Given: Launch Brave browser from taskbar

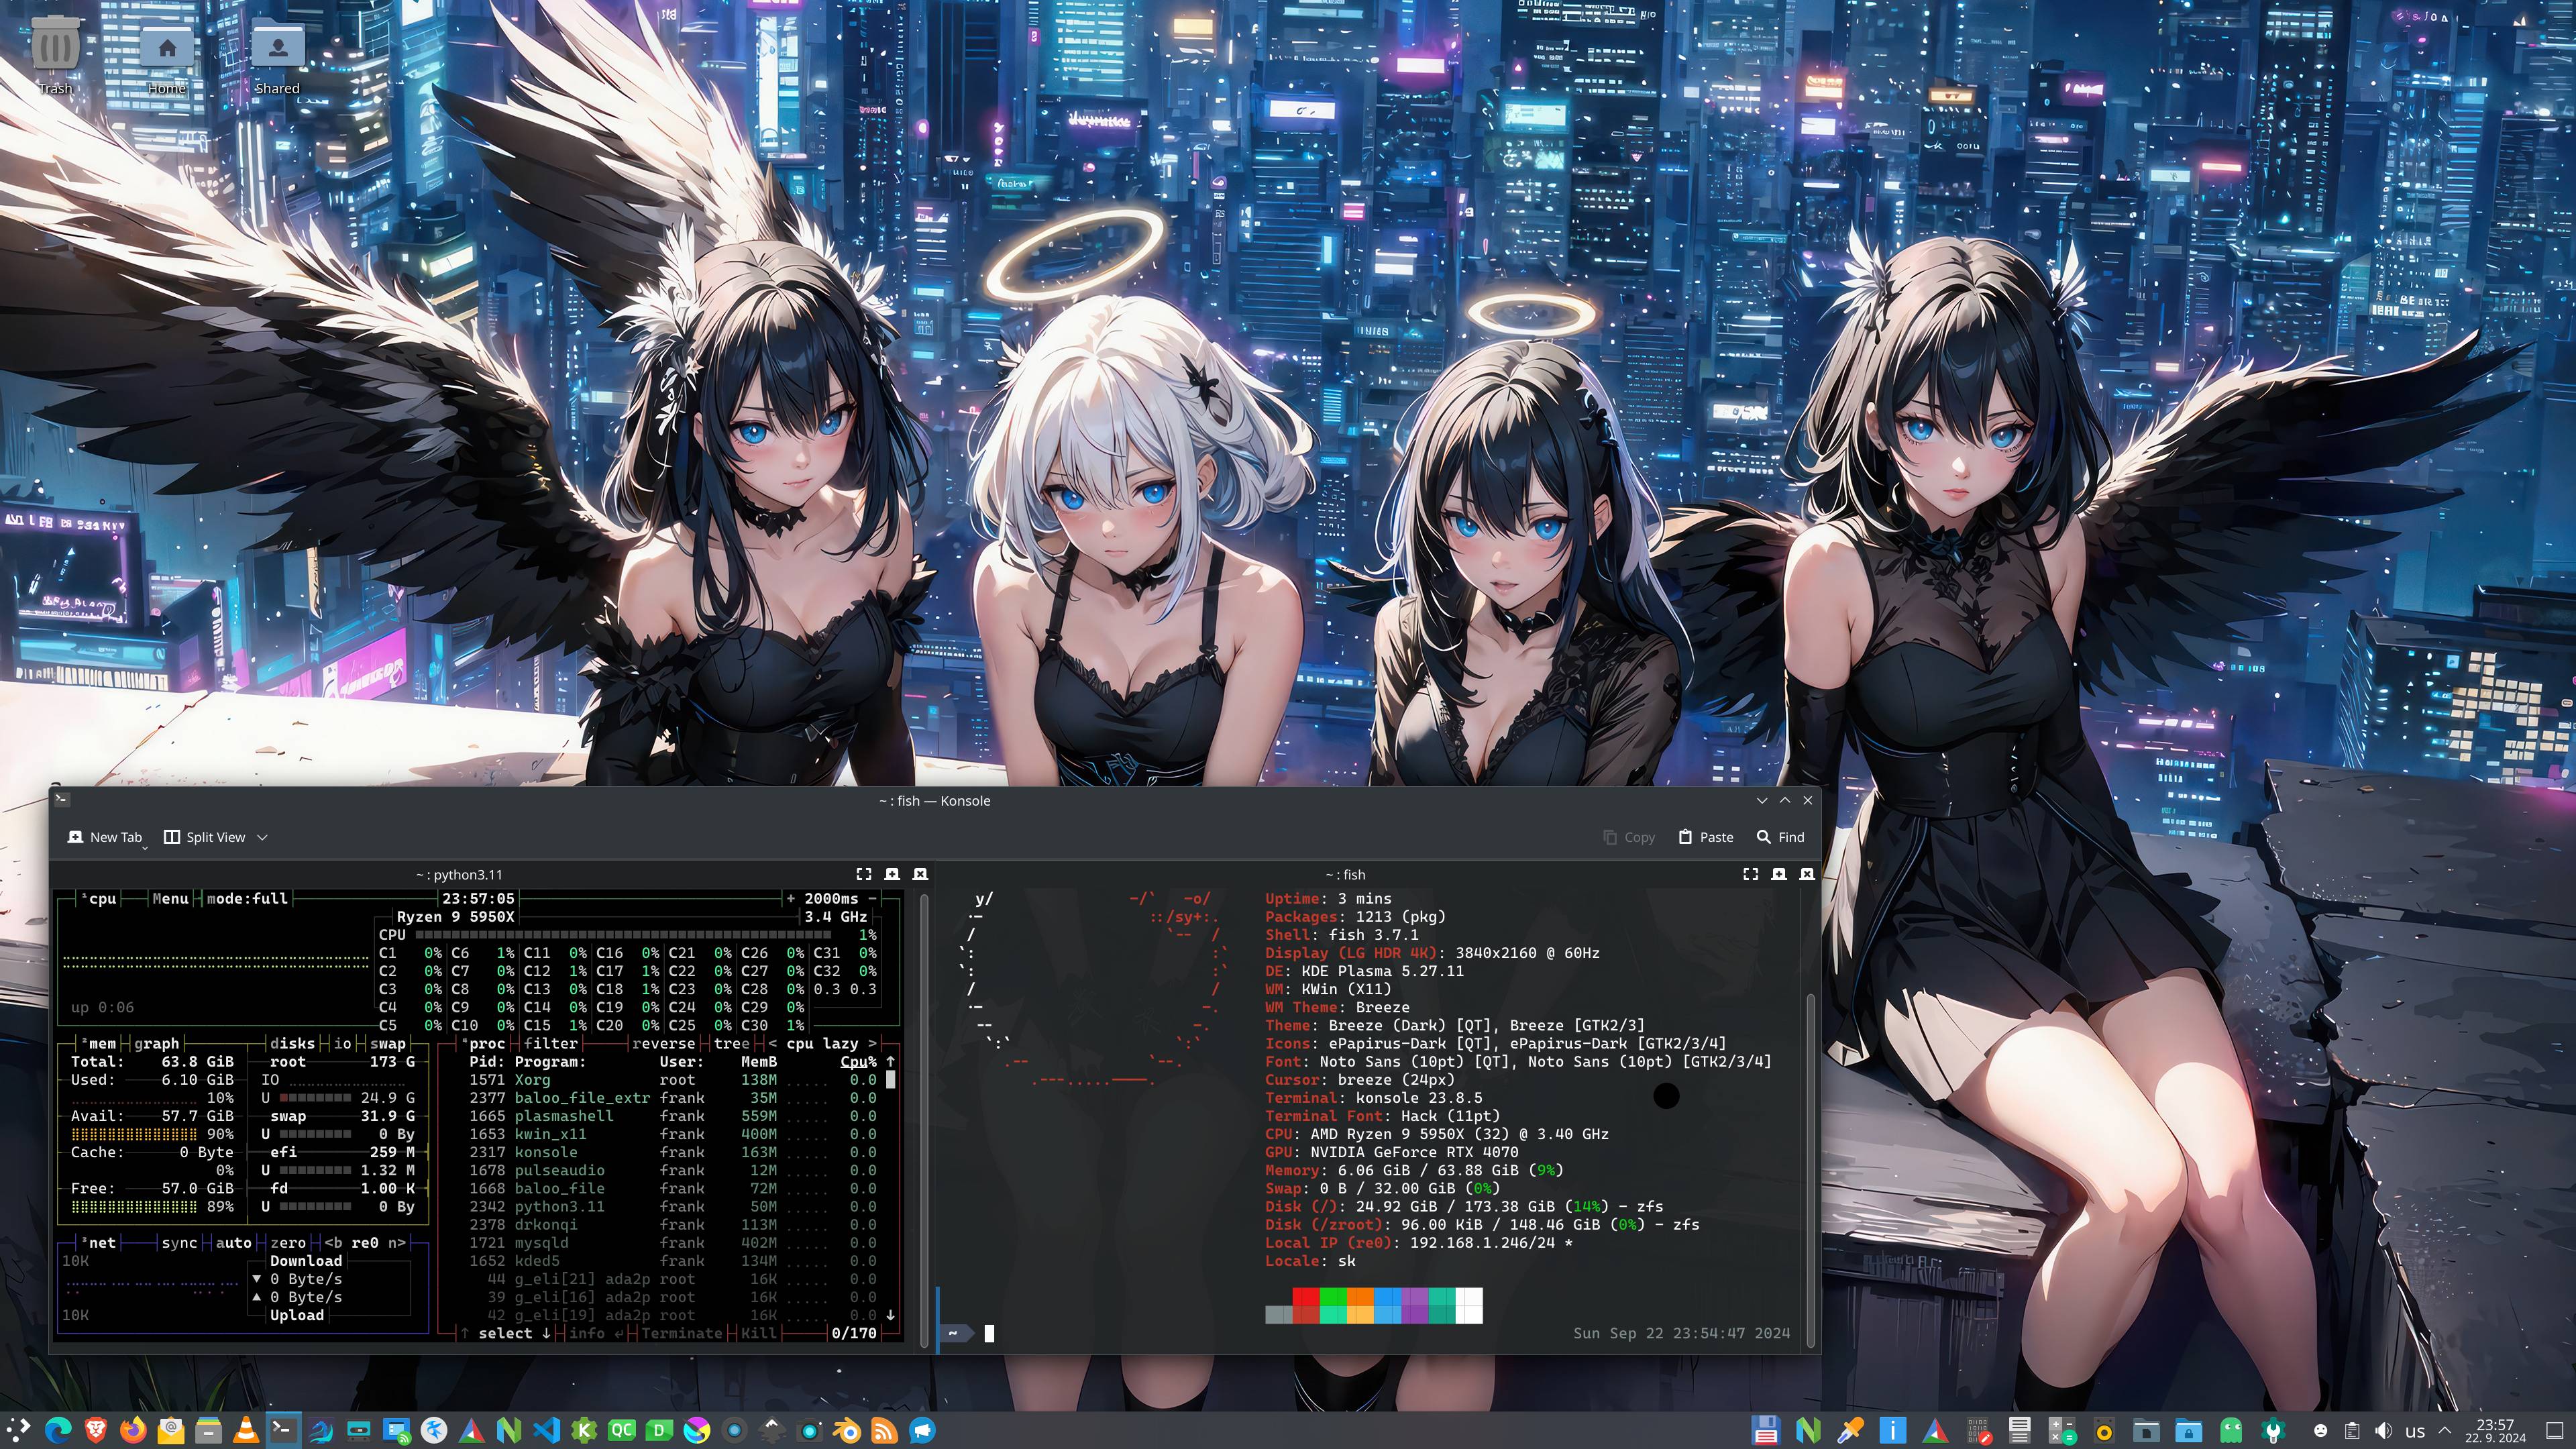Looking at the screenshot, I should pyautogui.click(x=95, y=1430).
